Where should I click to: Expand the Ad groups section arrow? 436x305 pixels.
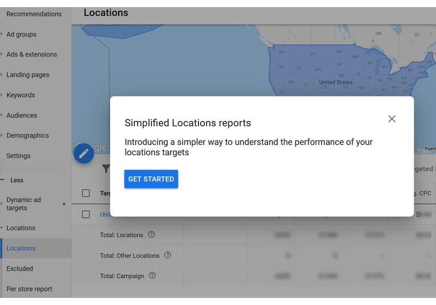click(2, 34)
